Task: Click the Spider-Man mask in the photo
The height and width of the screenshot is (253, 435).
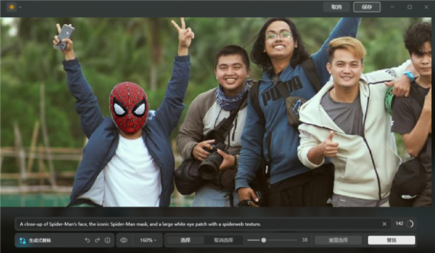Action: coord(129,108)
